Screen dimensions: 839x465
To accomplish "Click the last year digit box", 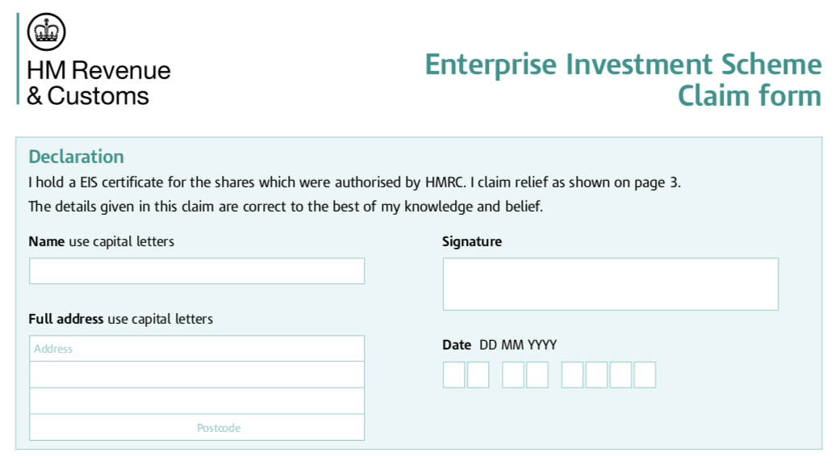I will 645,375.
